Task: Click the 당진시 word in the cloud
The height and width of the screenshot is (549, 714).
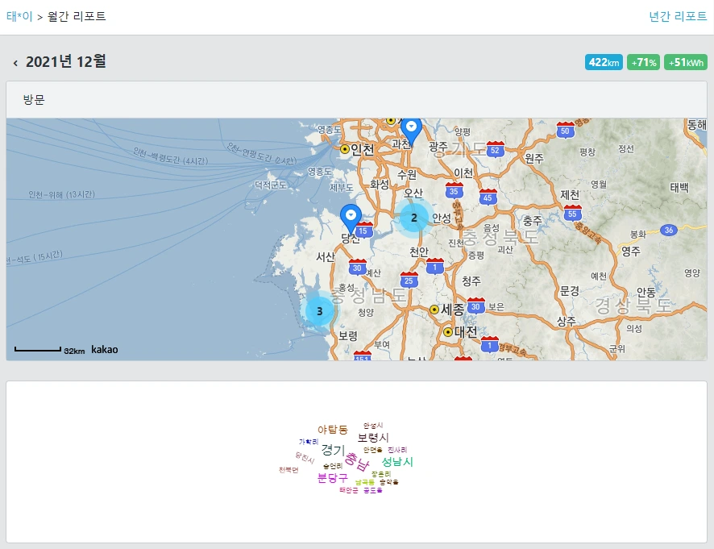Action: (x=305, y=457)
